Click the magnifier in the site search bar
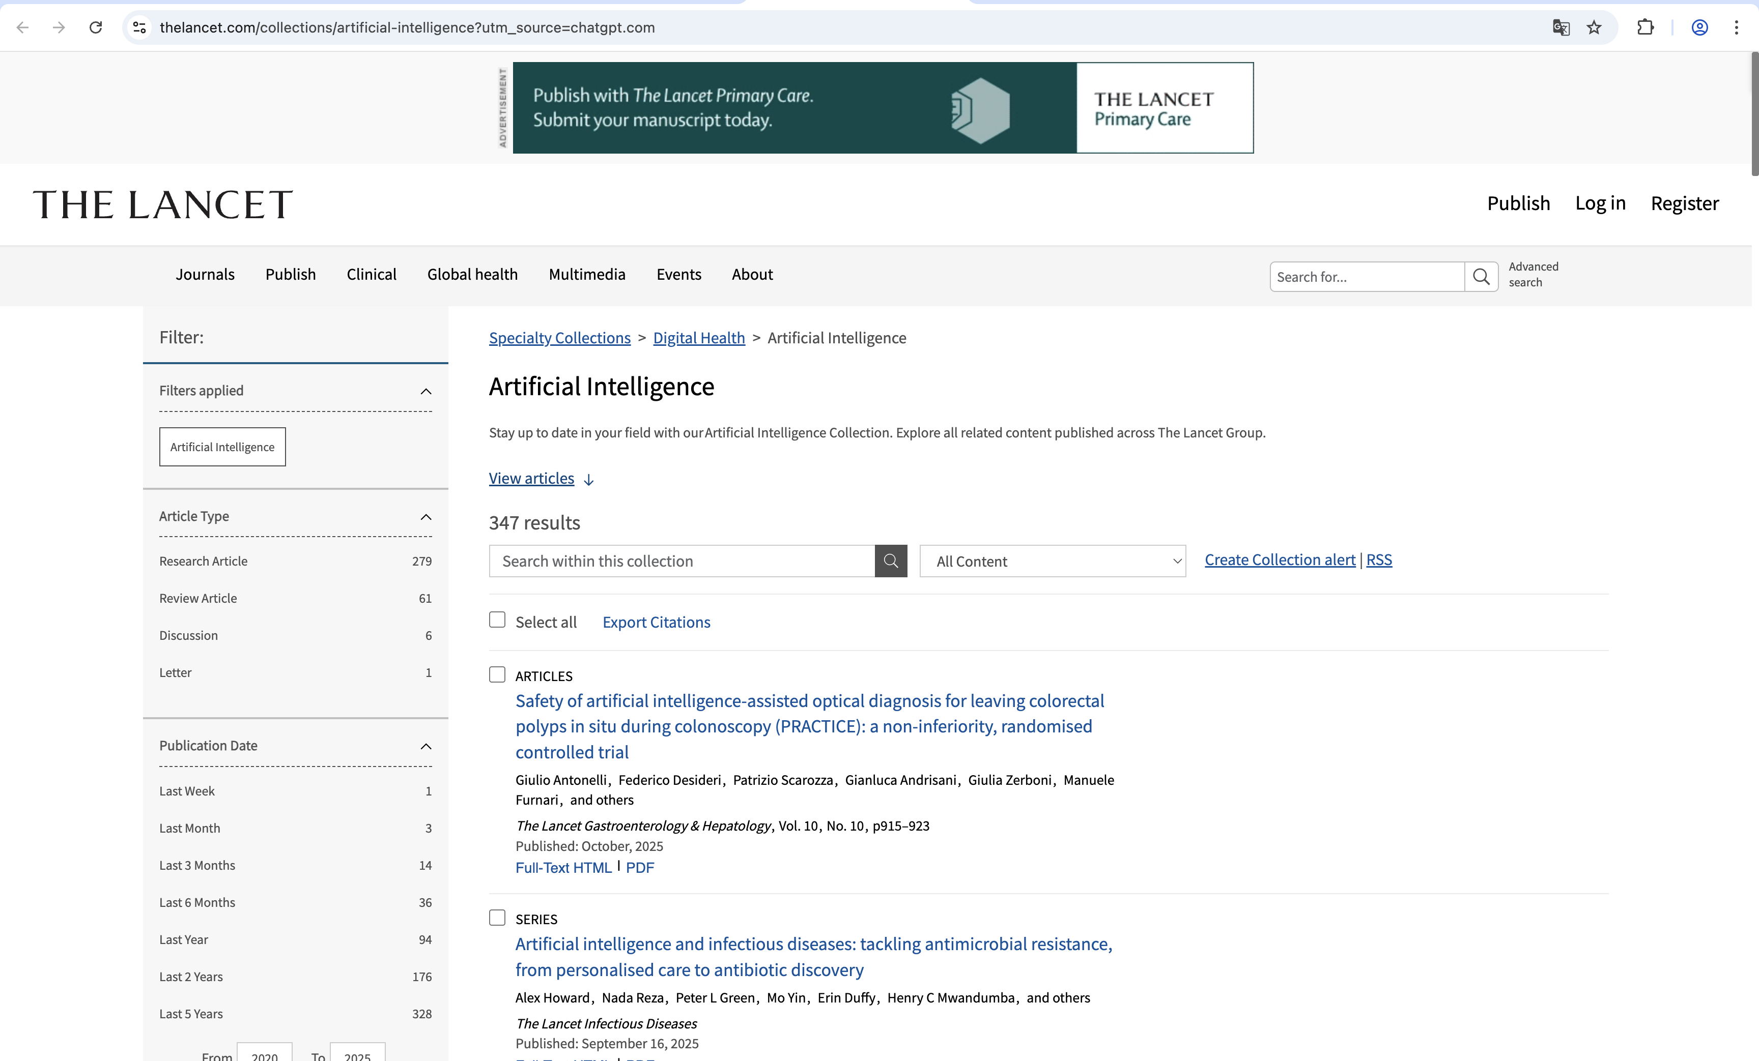Screen dimensions: 1759x1061 (1481, 277)
